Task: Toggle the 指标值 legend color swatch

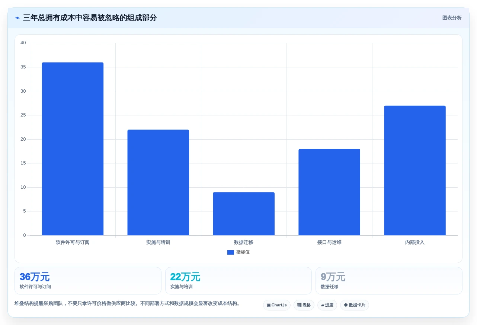Action: (x=231, y=252)
